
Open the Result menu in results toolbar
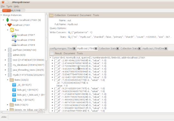click(58, 53)
